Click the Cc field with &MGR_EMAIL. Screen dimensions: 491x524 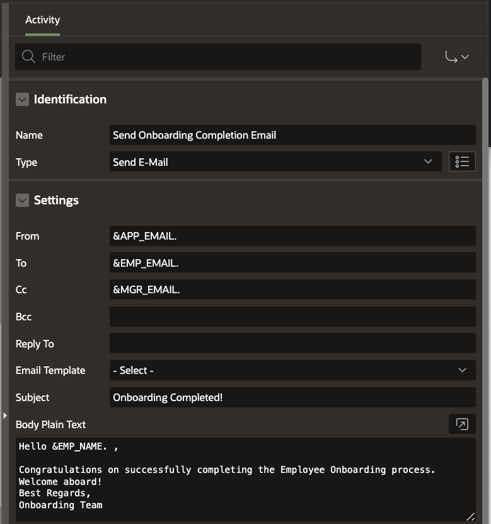pyautogui.click(x=292, y=290)
